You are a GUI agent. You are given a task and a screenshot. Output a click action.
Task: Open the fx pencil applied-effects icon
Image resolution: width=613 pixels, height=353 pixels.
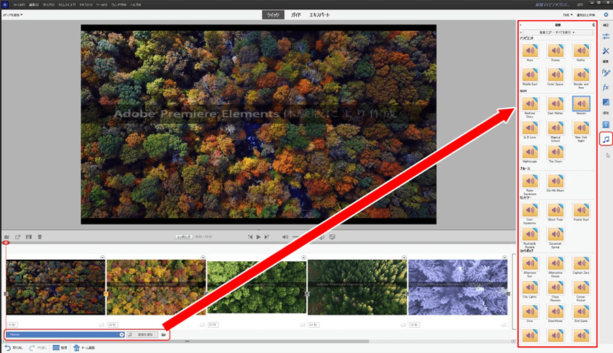606,73
